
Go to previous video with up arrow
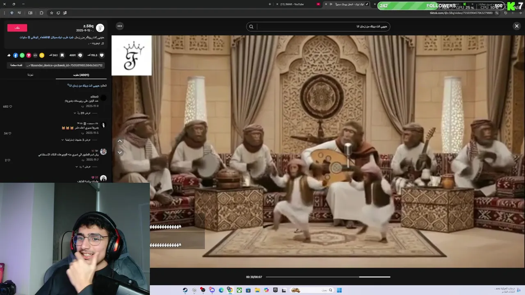[x=120, y=141]
